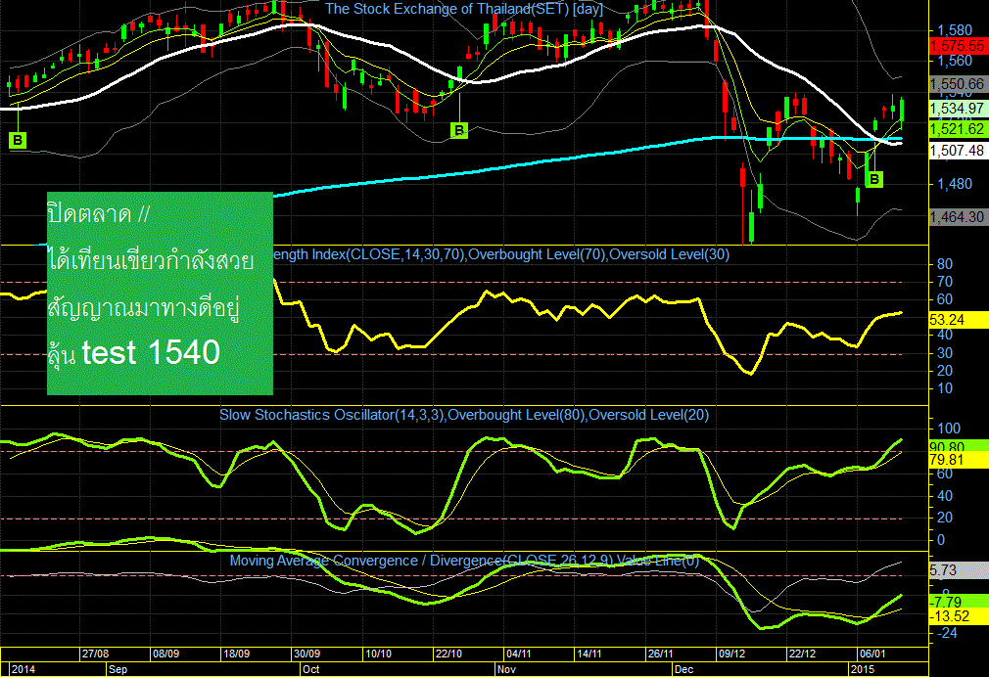Image resolution: width=989 pixels, height=677 pixels.
Task: Click the white 1,507.48 moving average value
Action: point(957,150)
